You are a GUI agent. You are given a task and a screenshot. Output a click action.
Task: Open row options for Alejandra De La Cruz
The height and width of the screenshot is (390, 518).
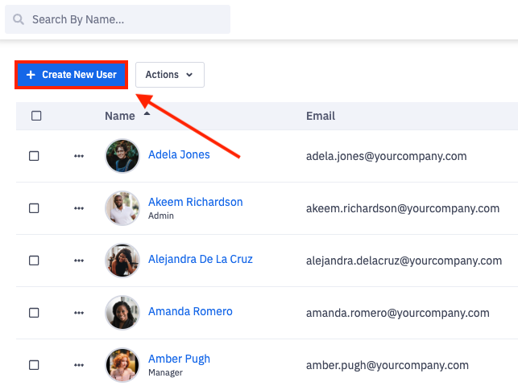[79, 261]
